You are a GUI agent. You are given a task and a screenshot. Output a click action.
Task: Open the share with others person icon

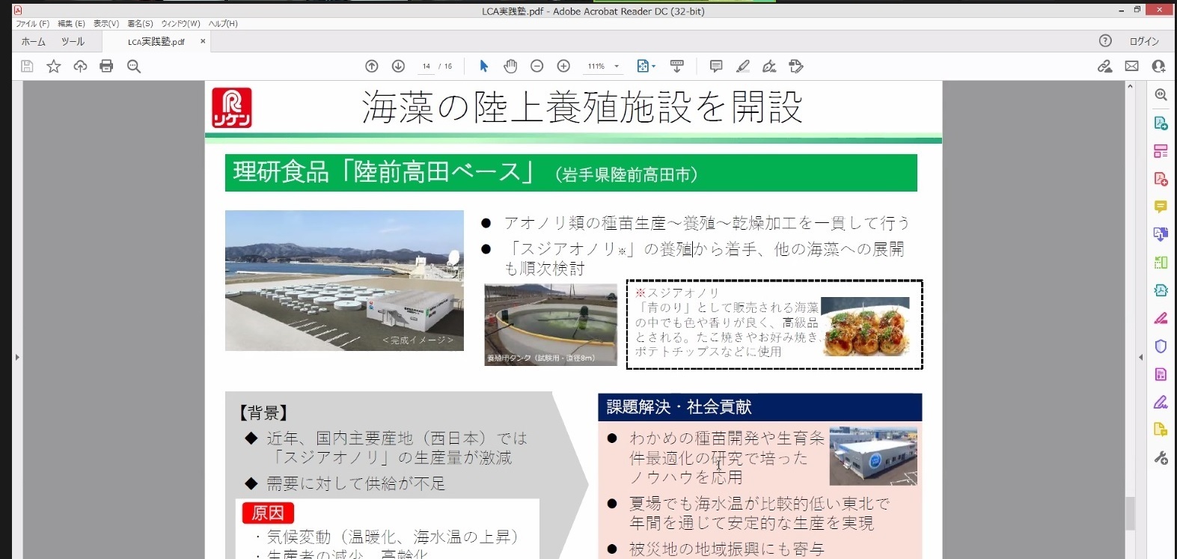pos(1159,67)
